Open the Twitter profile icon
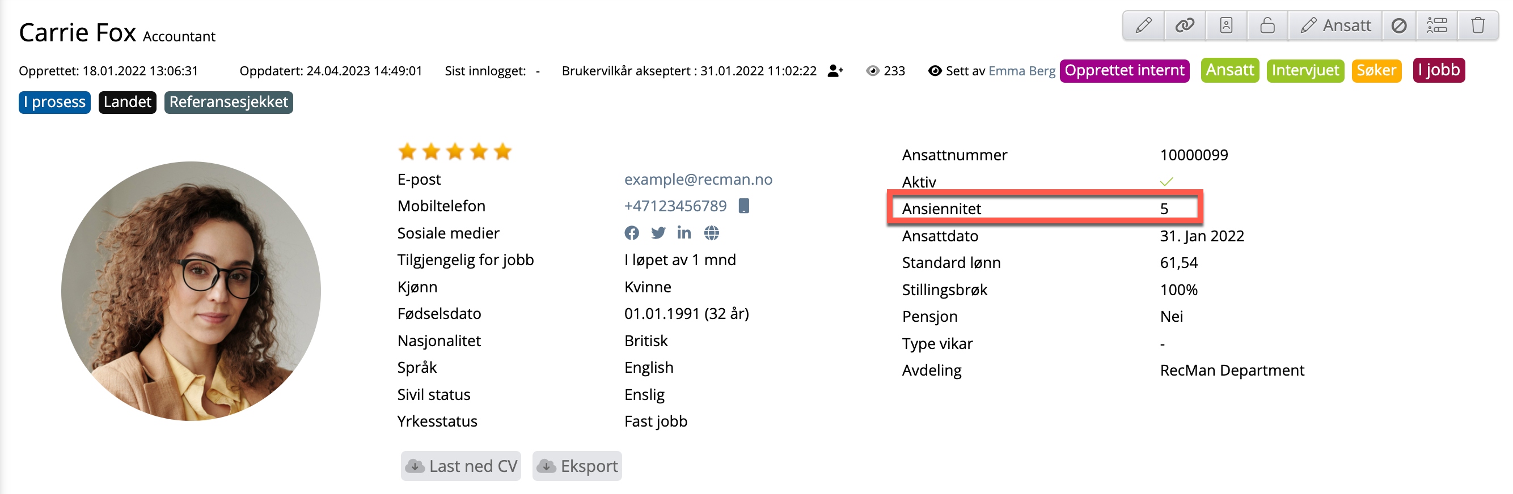Screen dimensions: 1513x494 [658, 233]
